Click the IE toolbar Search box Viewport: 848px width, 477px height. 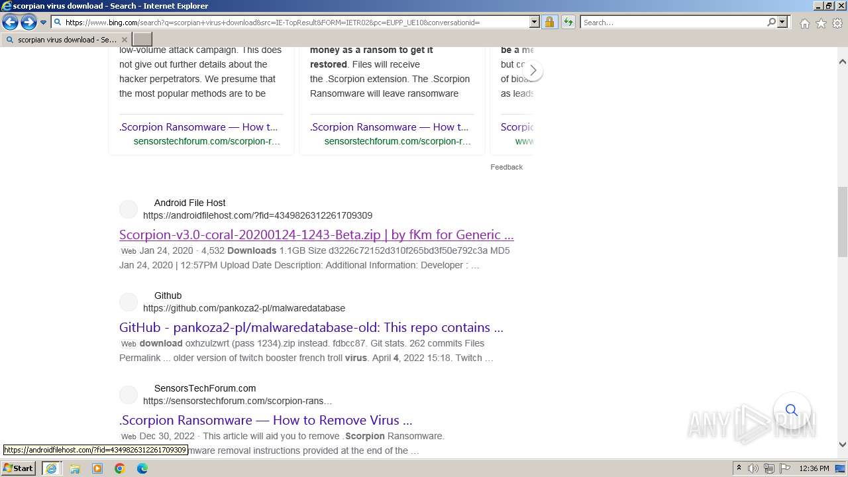coord(673,22)
